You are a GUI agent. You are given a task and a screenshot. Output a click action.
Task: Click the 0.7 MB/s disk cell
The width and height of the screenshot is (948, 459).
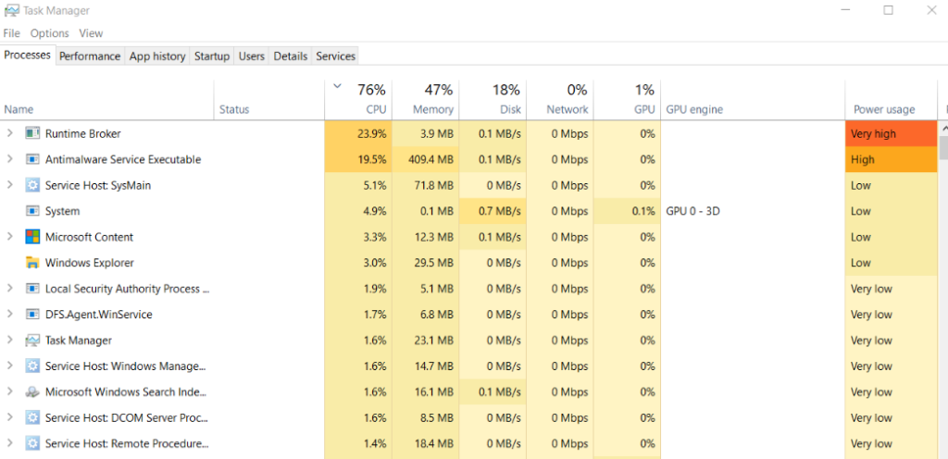click(x=493, y=211)
